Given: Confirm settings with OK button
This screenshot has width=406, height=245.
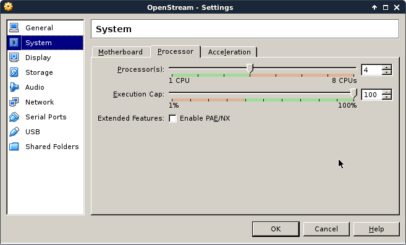Looking at the screenshot, I should [276, 229].
